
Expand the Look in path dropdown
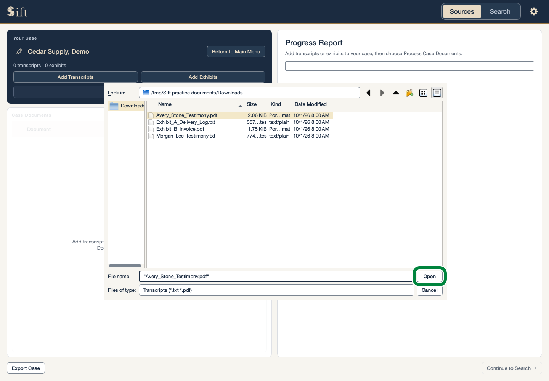click(249, 93)
